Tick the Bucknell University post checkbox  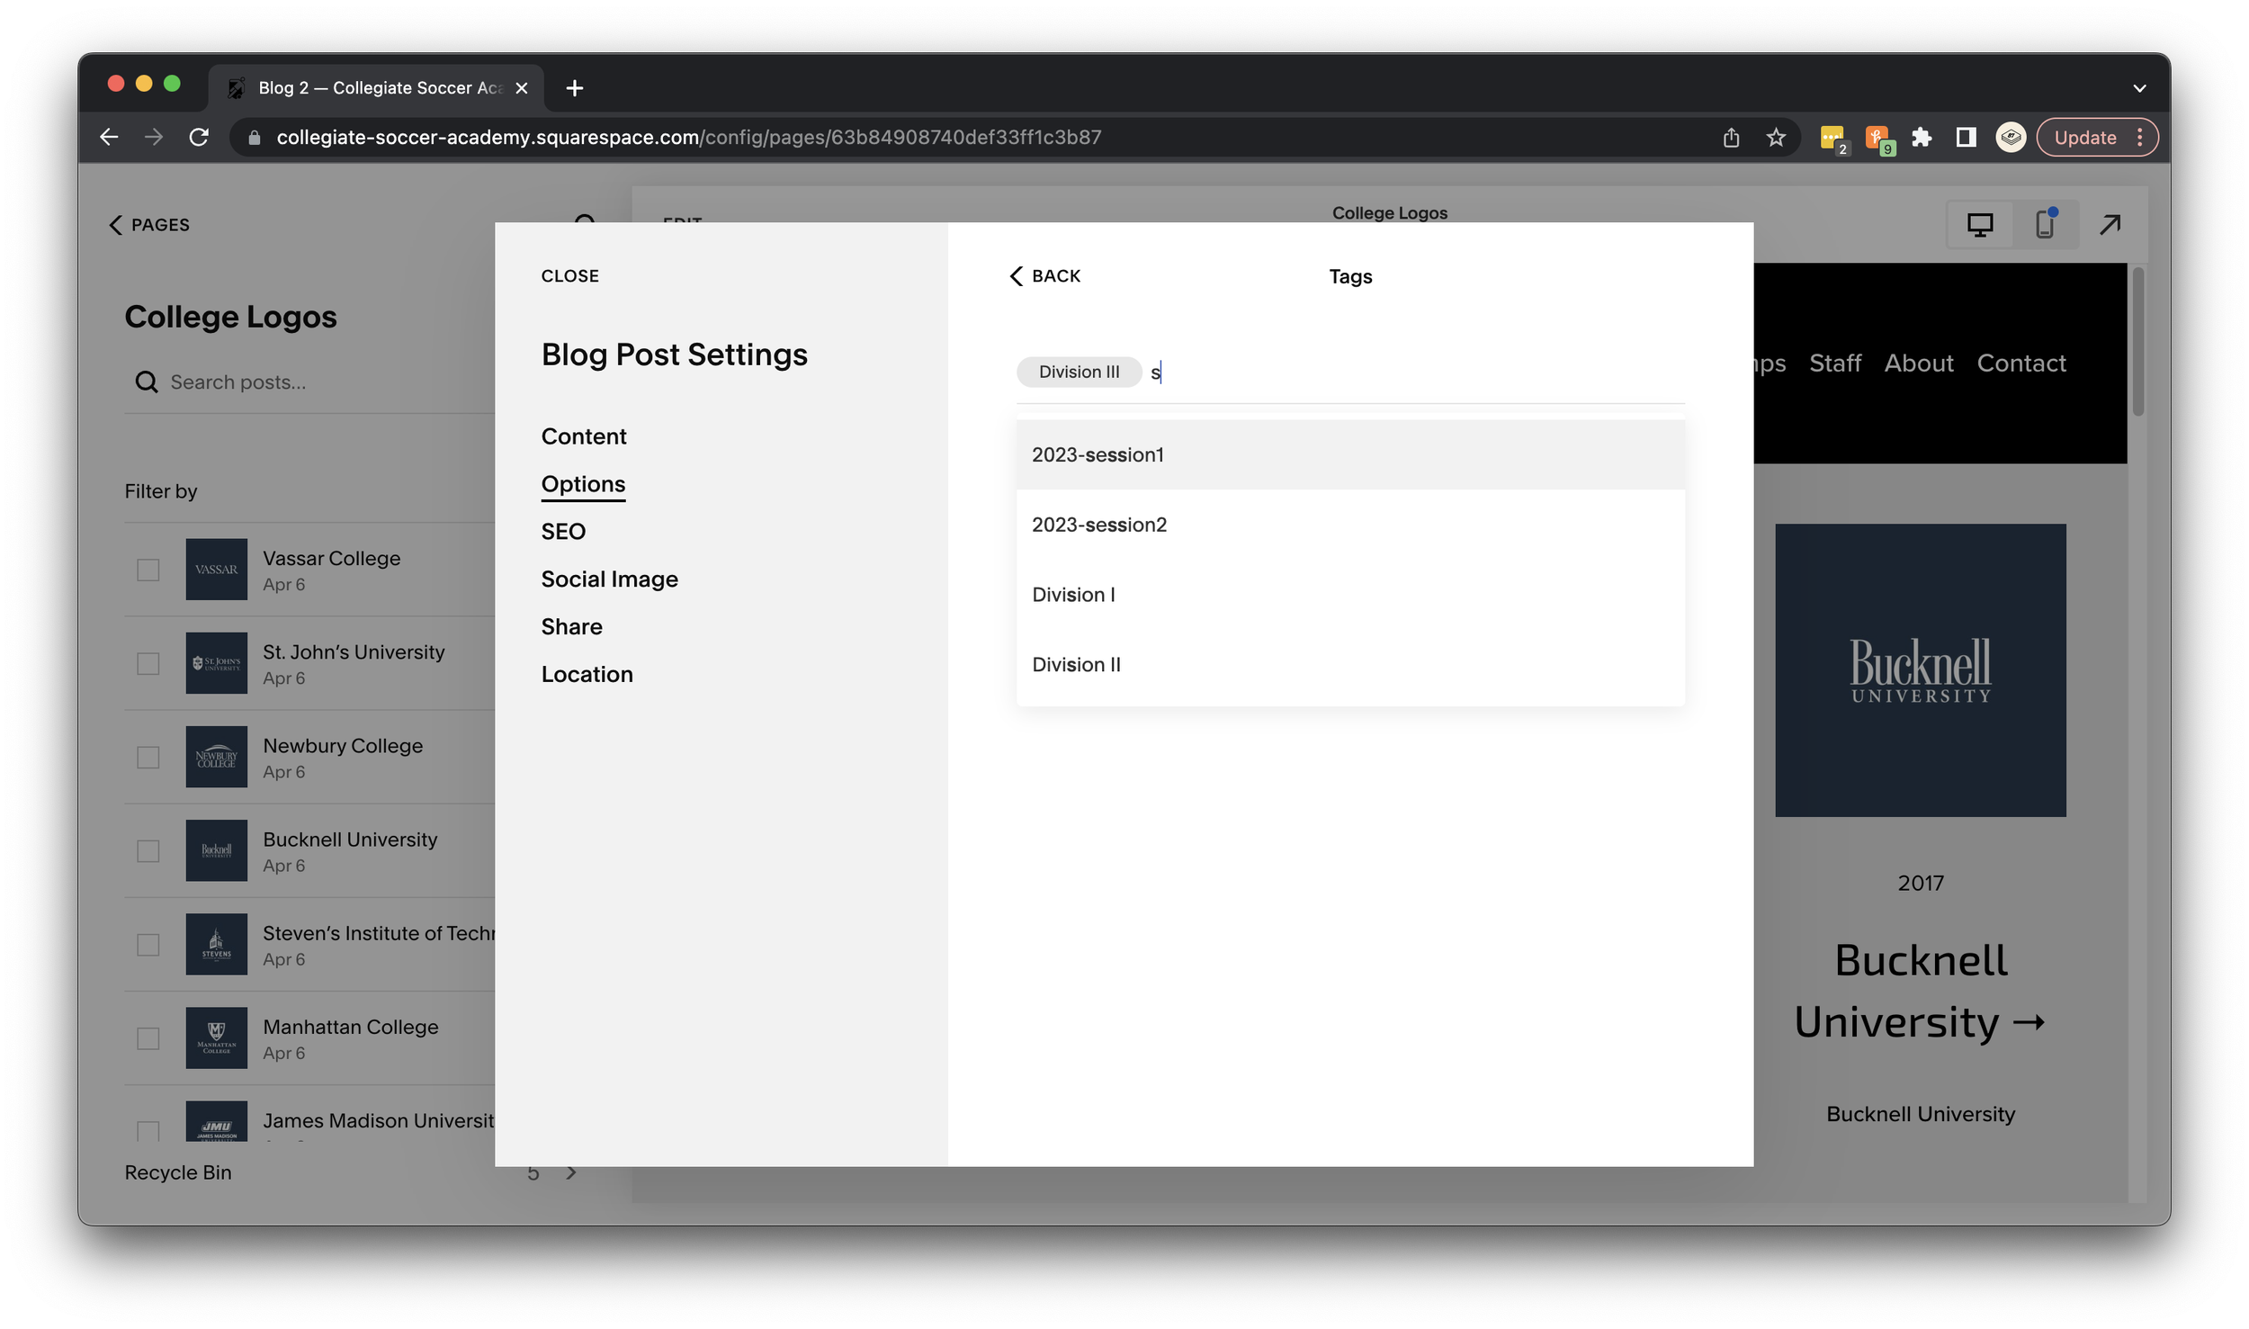tap(148, 851)
